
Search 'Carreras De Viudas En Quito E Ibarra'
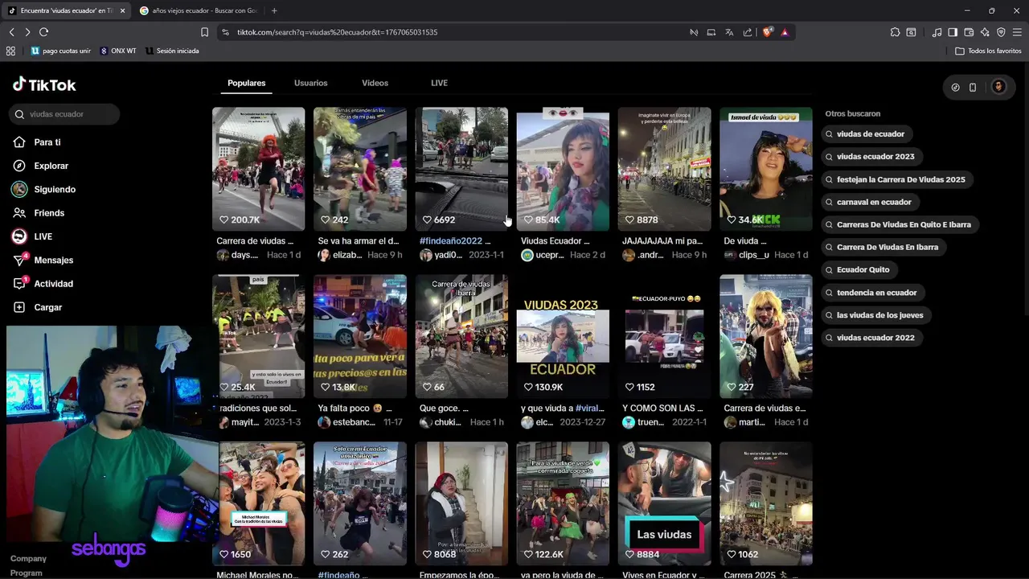coord(901,224)
